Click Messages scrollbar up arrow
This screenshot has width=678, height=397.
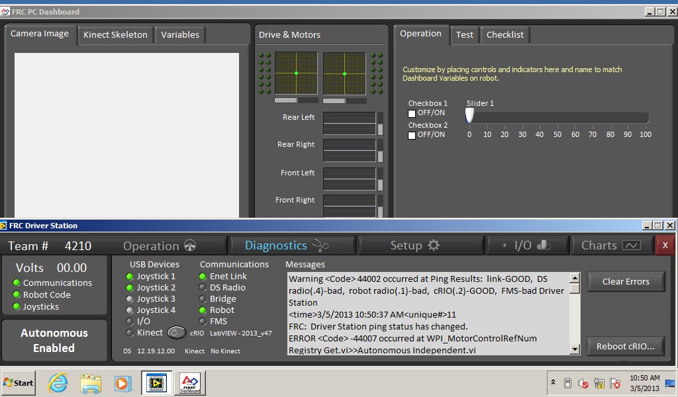click(575, 278)
